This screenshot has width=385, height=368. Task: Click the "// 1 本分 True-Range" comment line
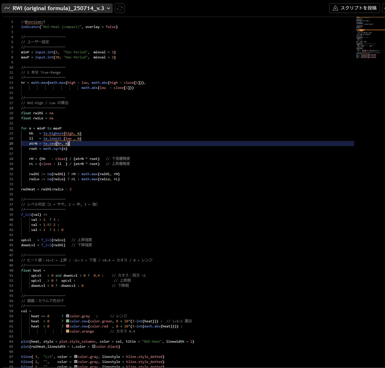point(41,72)
